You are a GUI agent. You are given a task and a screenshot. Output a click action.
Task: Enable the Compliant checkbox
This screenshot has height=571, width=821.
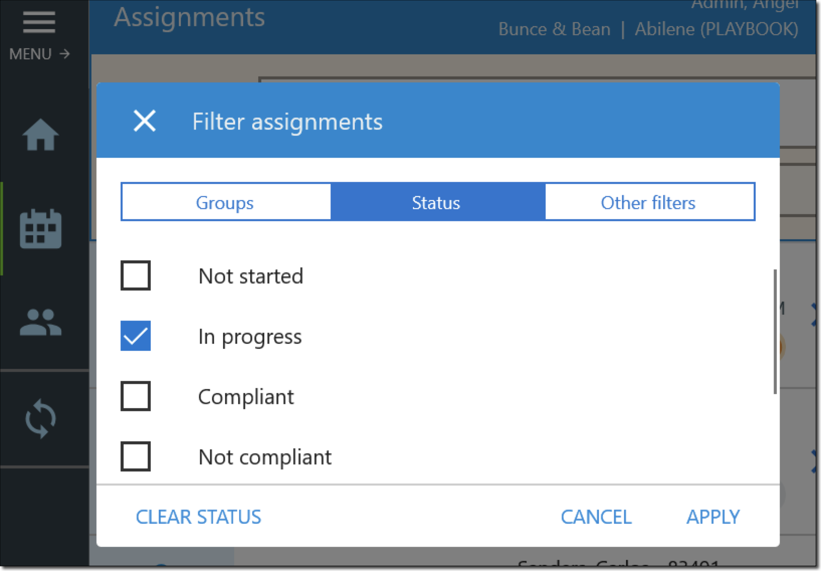pos(136,396)
